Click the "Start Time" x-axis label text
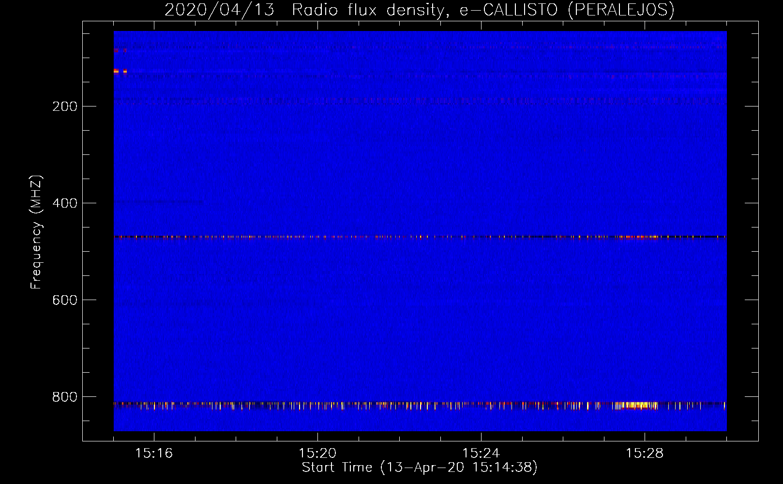This screenshot has height=484, width=783. click(x=337, y=468)
